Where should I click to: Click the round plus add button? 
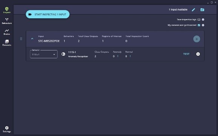coord(197,39)
